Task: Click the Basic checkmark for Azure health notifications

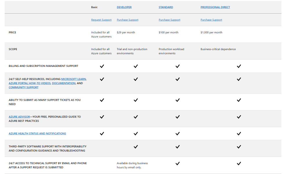Action: tap(102, 134)
